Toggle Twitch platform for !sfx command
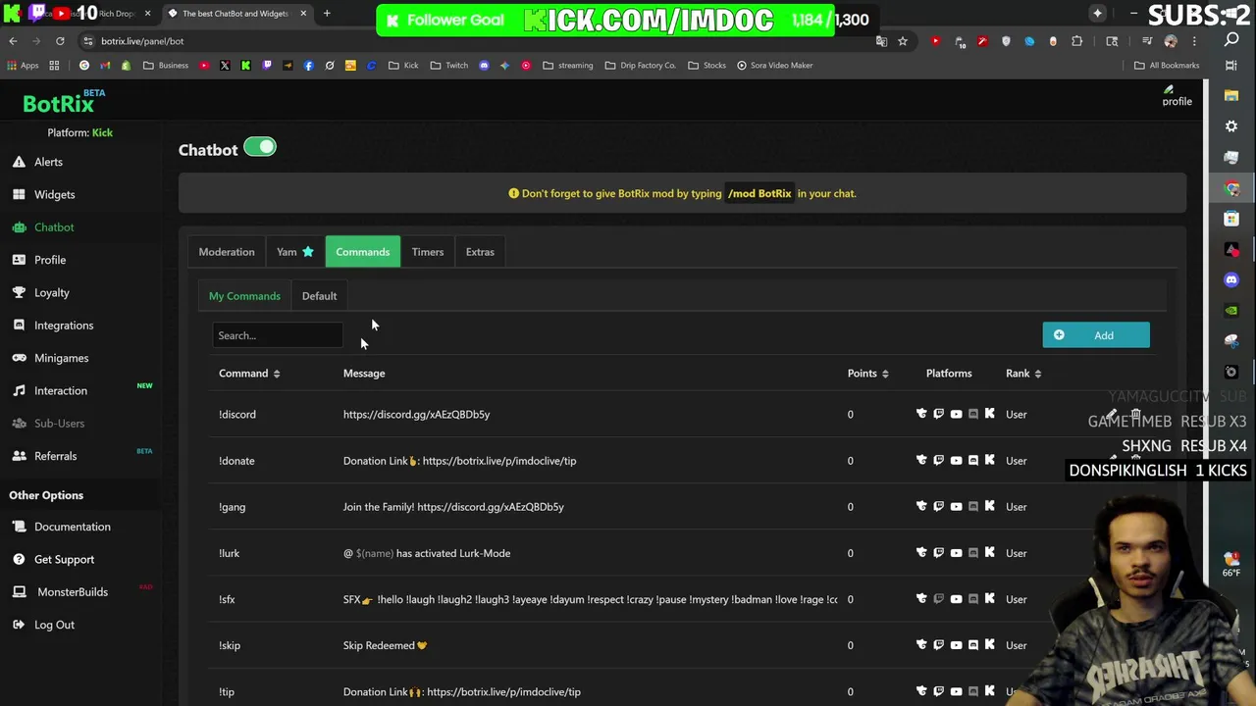This screenshot has height=706, width=1256. 939,598
